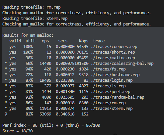Viewport: 164px width, 135px height.
Task: Click the terminal cursor at the prompt
Action: pyautogui.click(x=115, y=134)
